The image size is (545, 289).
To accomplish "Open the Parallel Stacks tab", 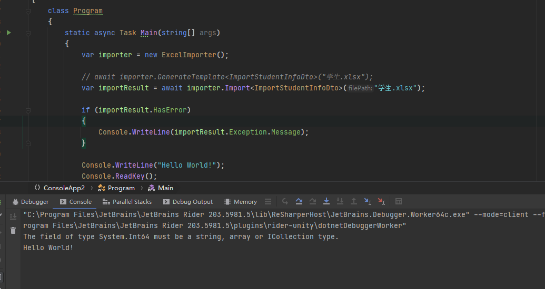I will pos(127,202).
